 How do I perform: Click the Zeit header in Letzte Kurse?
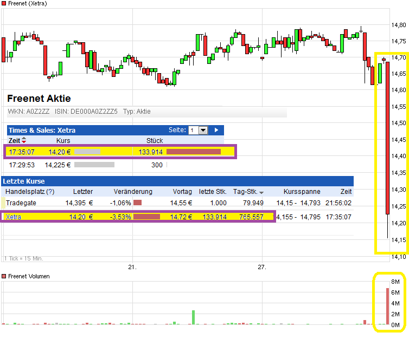346,192
